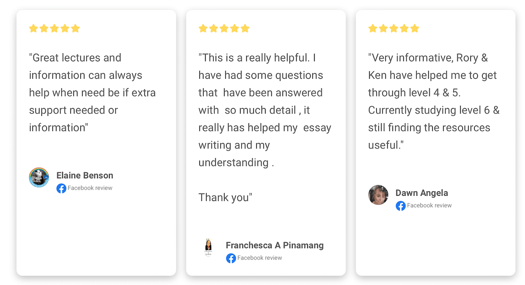
Task: Click Facebook icon under Elaine Benson
Action: point(61,188)
